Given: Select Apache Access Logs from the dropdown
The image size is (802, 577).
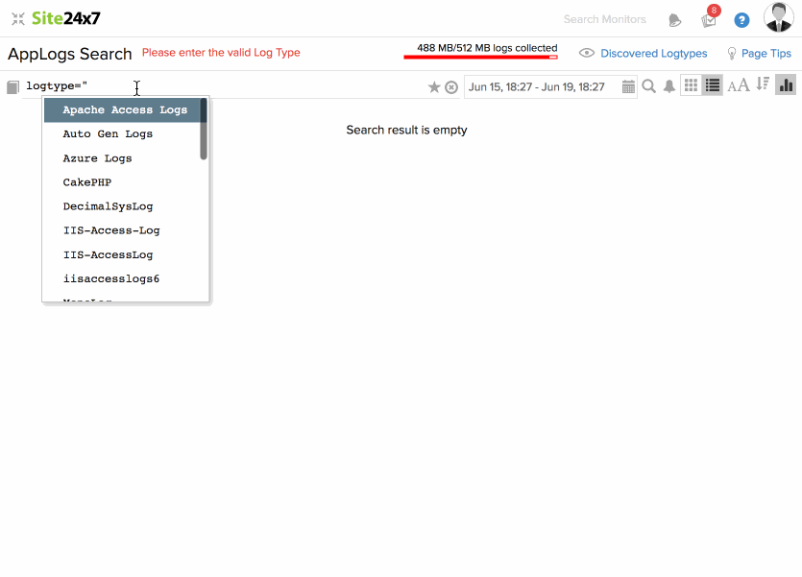Looking at the screenshot, I should coord(125,109).
